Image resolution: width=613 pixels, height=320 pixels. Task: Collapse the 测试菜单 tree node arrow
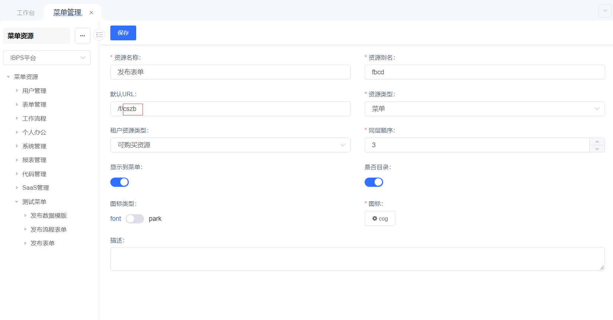pos(17,202)
